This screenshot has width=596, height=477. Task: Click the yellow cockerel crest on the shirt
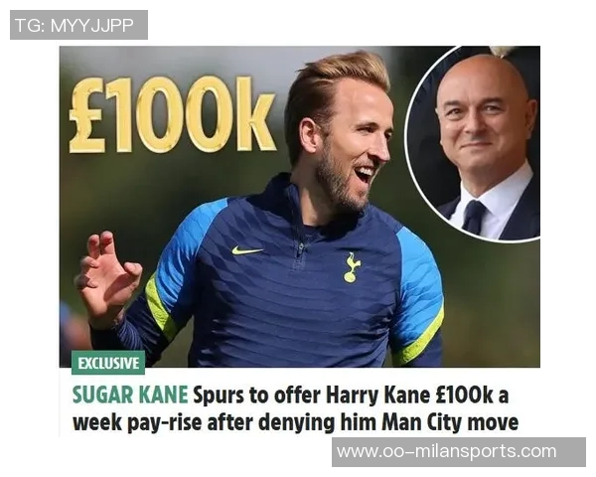(352, 267)
